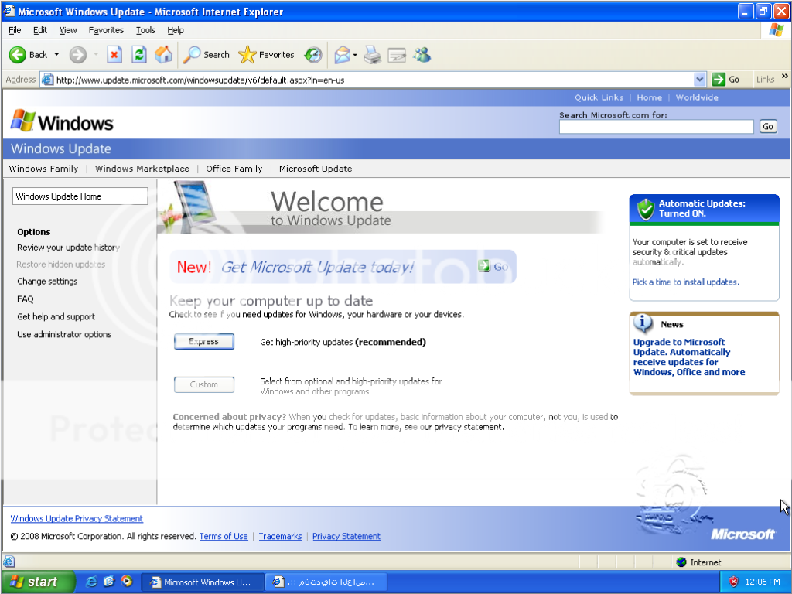Open the Favorites pane with star icon
Viewport: 792px width, 594px height.
[x=266, y=55]
